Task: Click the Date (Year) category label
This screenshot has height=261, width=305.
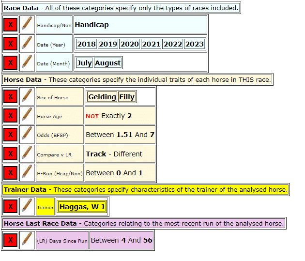Action: click(x=54, y=44)
